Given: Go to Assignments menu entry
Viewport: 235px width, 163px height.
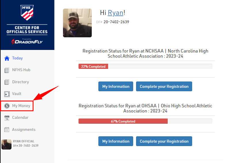Looking at the screenshot, I should coord(24,130).
